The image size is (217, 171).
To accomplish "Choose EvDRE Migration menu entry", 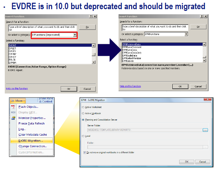I will [32, 141].
